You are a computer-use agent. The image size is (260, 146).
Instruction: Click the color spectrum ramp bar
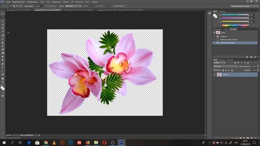click(x=235, y=26)
